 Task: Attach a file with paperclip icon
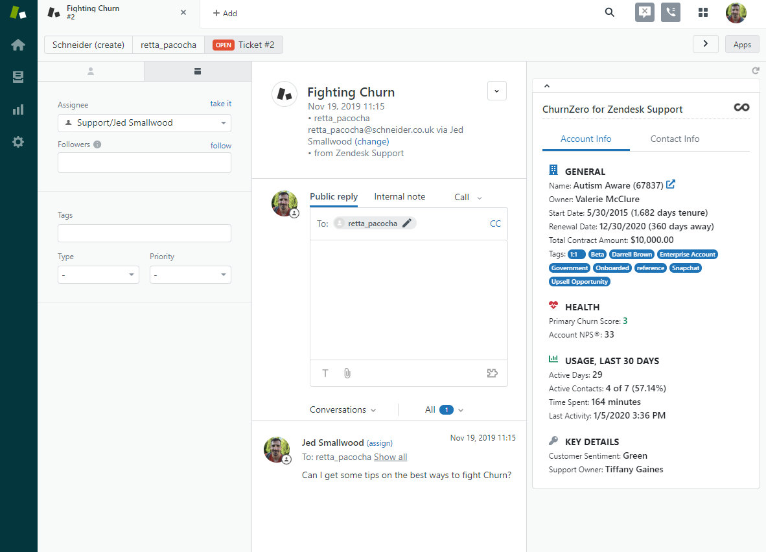[x=347, y=373]
